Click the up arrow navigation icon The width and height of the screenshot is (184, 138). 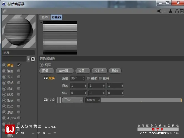click(x=170, y=11)
